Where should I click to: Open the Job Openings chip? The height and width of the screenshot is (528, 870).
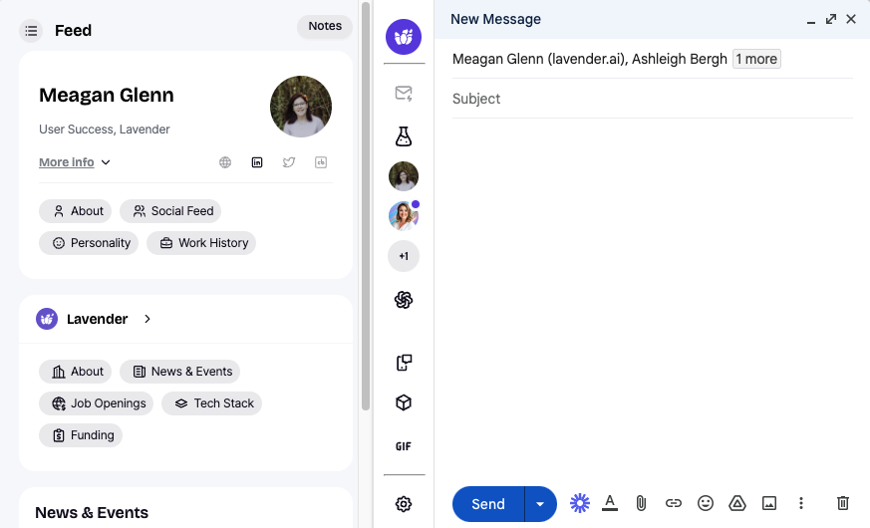coord(96,403)
